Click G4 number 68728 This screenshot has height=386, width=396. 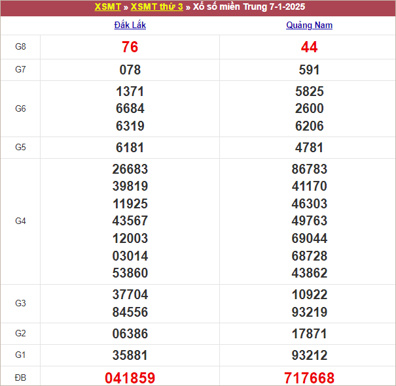309,256
